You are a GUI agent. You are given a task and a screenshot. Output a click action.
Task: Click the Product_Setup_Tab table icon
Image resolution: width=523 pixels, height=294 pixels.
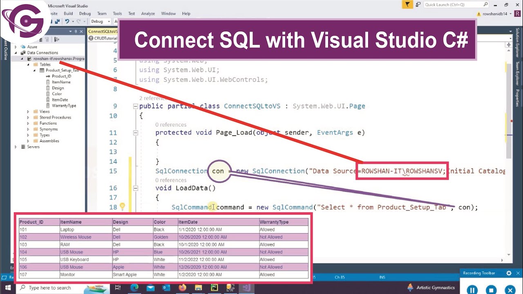[42, 70]
